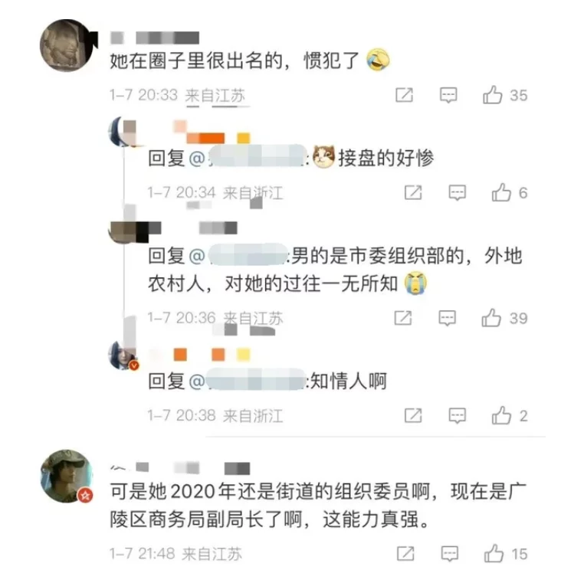Comment on the 20:36 reply
This screenshot has height=583, width=561.
447,318
